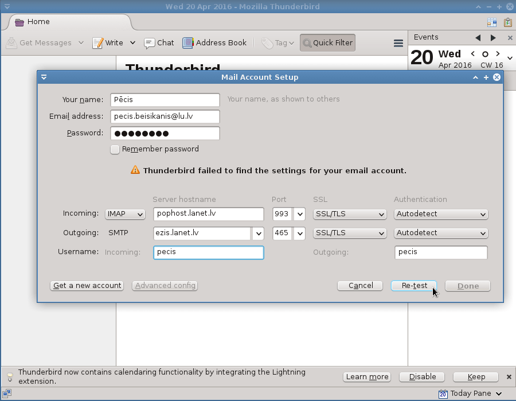Open the Today Pane dropdown arrow

click(x=499, y=394)
